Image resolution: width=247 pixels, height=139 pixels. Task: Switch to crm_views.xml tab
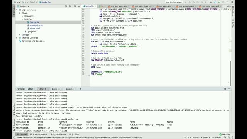click(165, 6)
